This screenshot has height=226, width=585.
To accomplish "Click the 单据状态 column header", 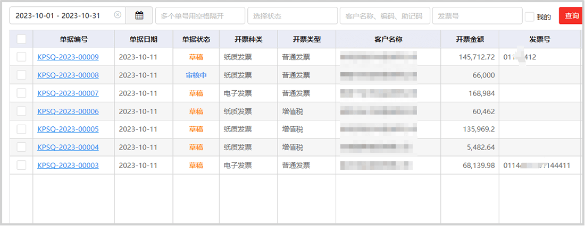I will 196,40.
